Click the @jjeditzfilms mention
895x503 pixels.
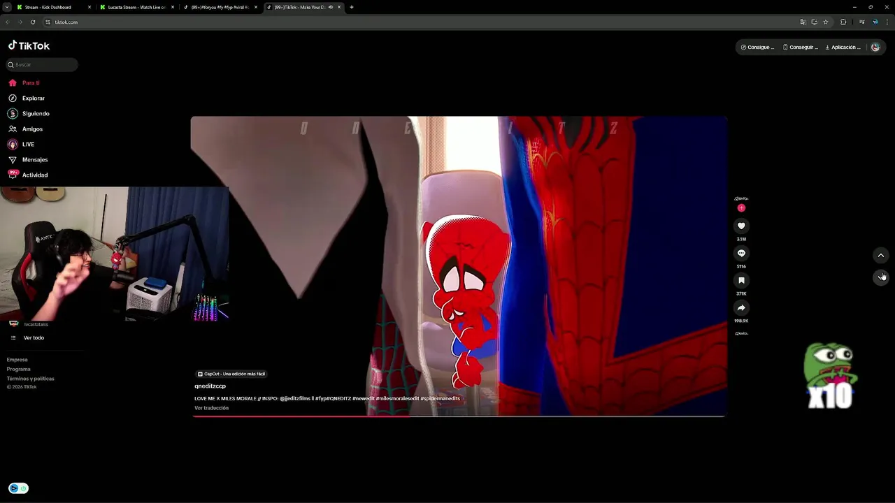296,398
